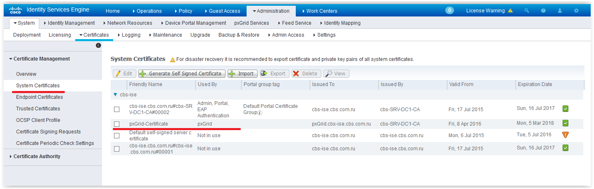Viewport: 594px width, 189px height.
Task: Sort by Issued By column header
Action: tap(392, 84)
